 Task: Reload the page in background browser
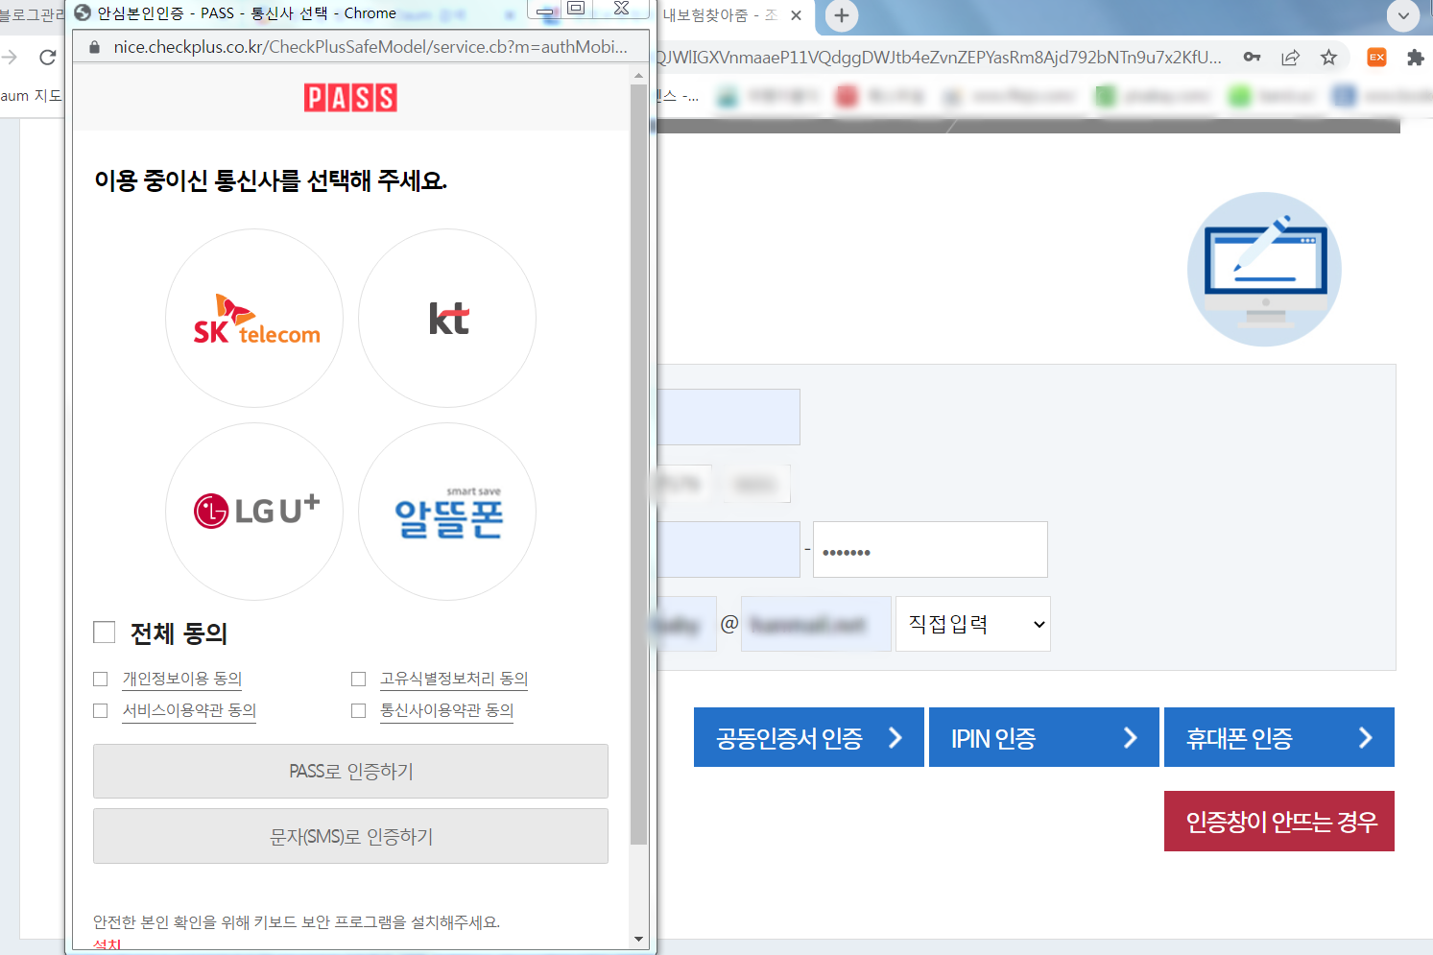tap(47, 58)
